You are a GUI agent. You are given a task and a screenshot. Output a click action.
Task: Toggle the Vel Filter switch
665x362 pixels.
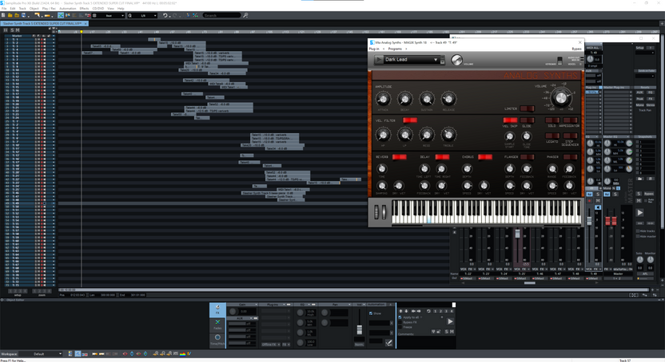click(410, 120)
